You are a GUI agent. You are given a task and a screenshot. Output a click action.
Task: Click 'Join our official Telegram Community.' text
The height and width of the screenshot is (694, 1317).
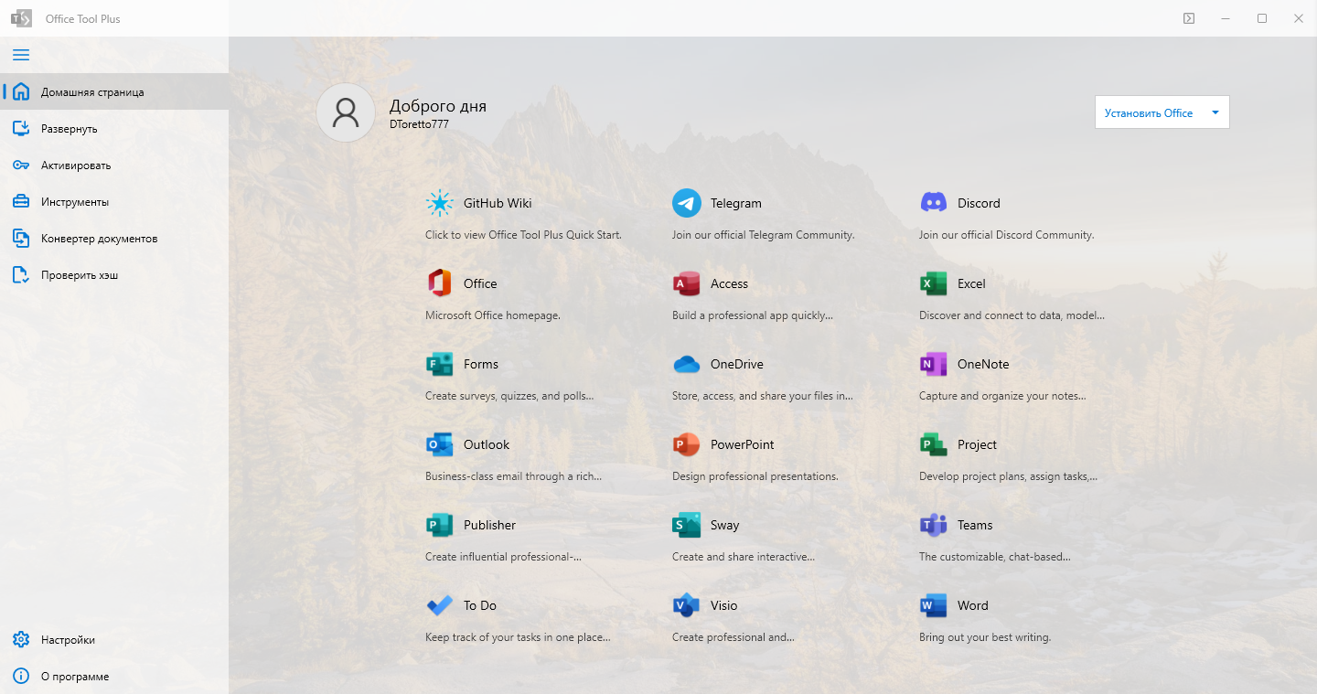coord(764,235)
